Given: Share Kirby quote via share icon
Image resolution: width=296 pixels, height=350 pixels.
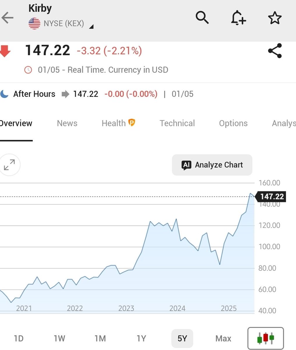Looking at the screenshot, I should tap(275, 51).
